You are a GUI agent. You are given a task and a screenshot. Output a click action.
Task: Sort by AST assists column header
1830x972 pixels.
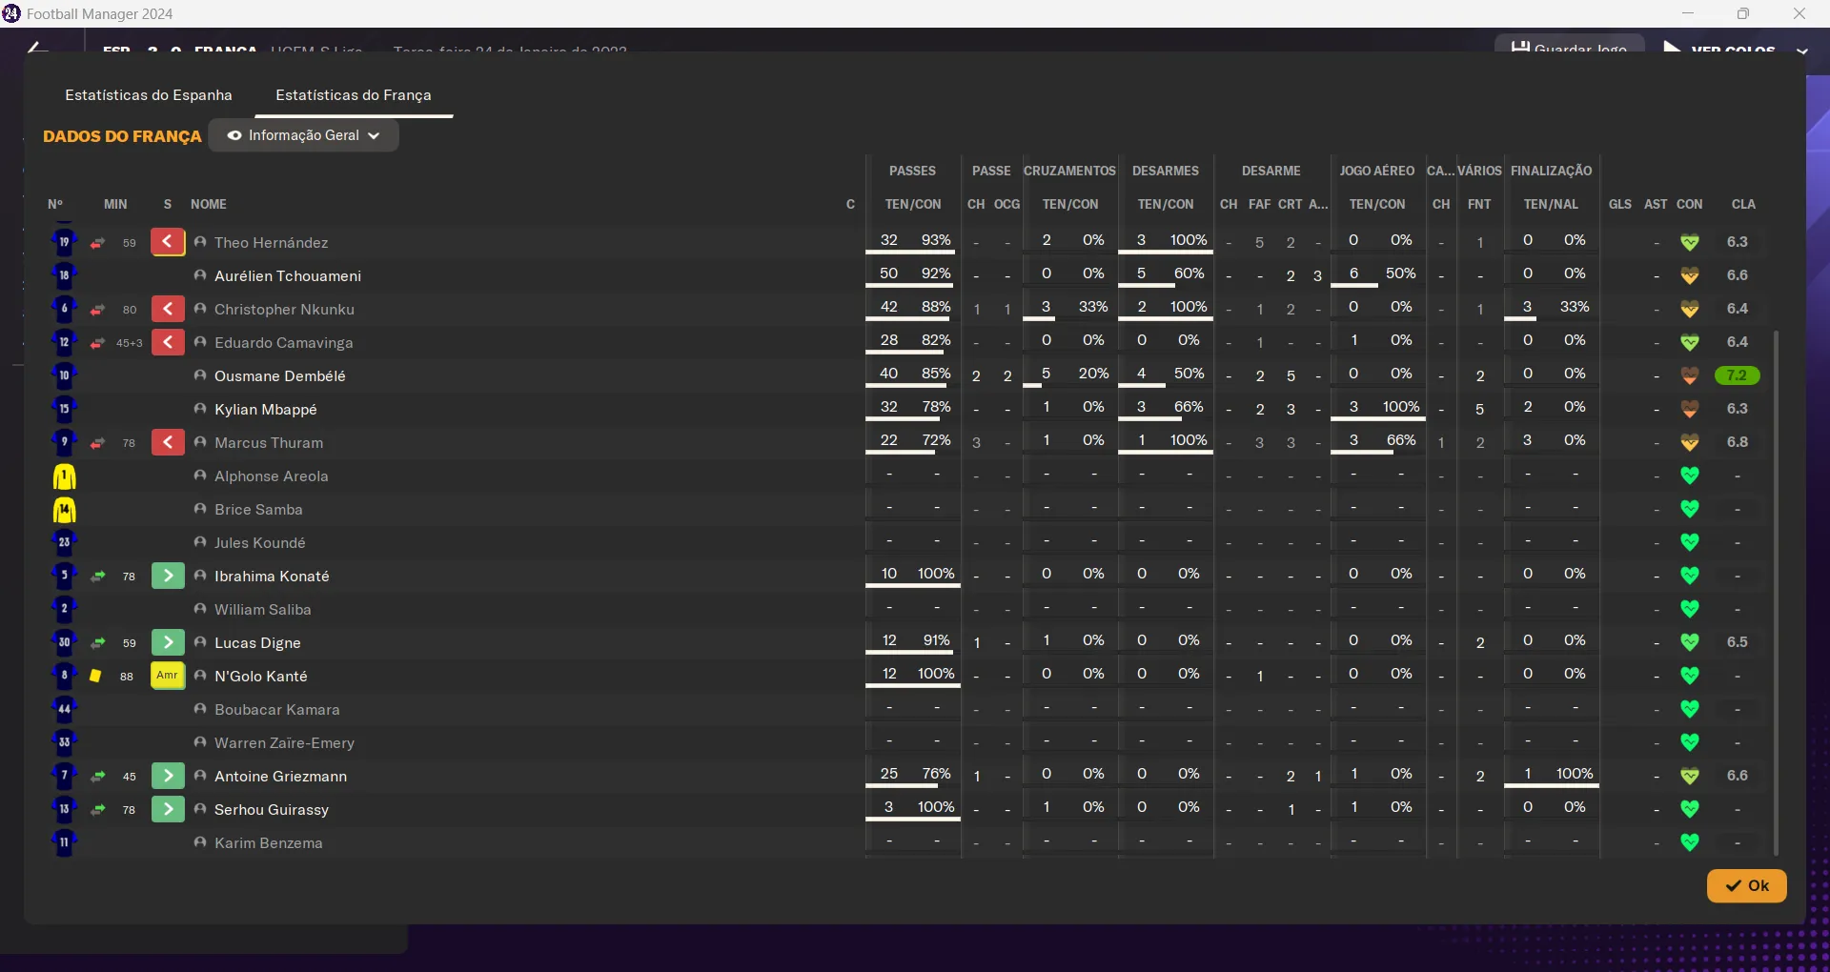coord(1656,204)
